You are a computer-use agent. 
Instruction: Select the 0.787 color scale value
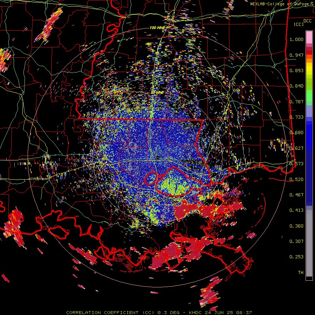point(296,101)
